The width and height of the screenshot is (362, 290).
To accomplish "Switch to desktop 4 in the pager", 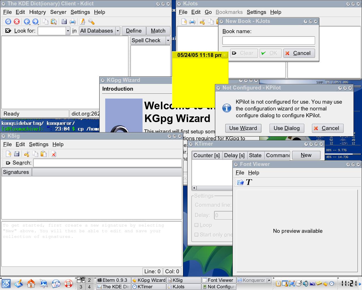I will point(89,287).
